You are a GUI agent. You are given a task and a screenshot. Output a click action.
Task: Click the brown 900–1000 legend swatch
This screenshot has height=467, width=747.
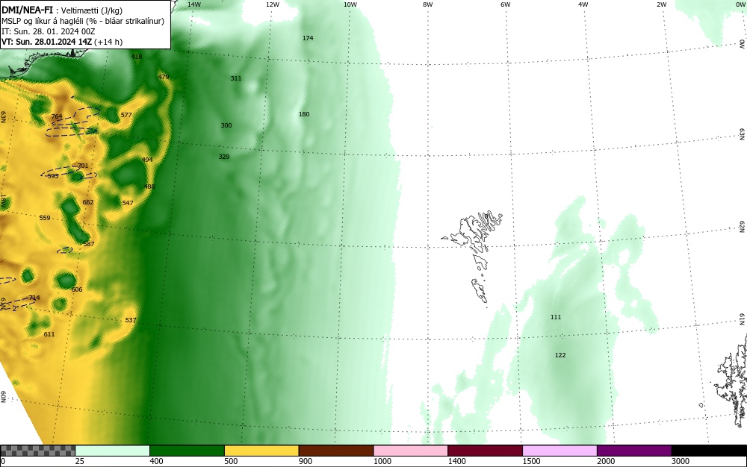pyautogui.click(x=336, y=451)
